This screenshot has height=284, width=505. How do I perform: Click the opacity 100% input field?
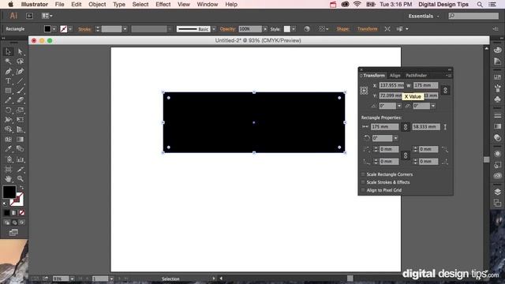[x=250, y=29]
